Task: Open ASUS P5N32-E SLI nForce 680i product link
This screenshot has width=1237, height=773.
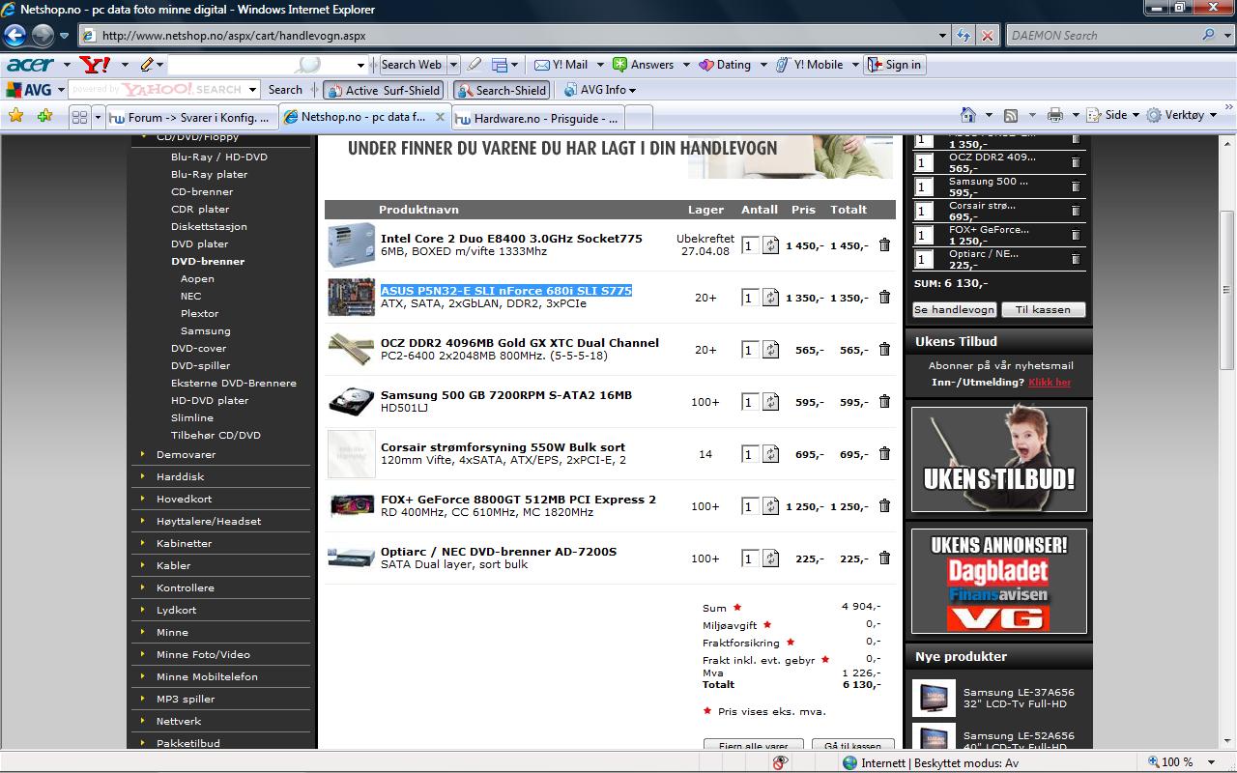Action: coord(506,291)
